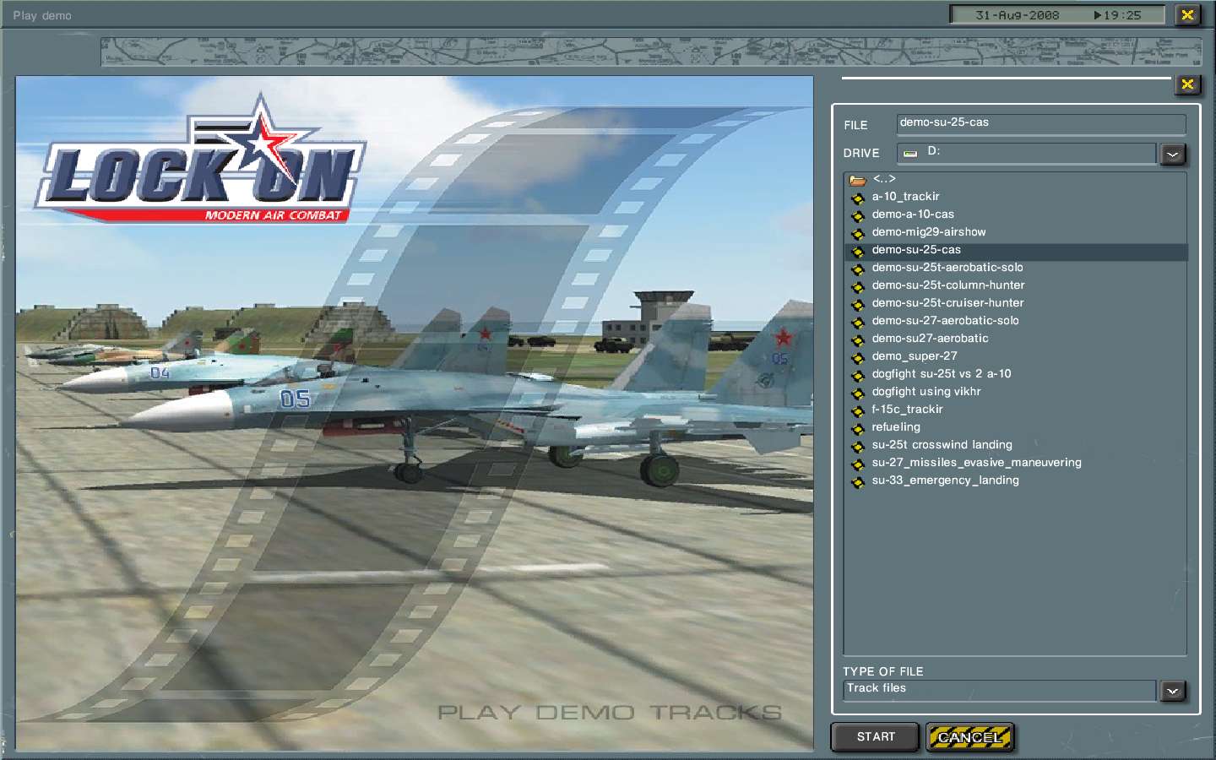The height and width of the screenshot is (760, 1216).
Task: Click the Track files combo box
Action: [1000, 690]
